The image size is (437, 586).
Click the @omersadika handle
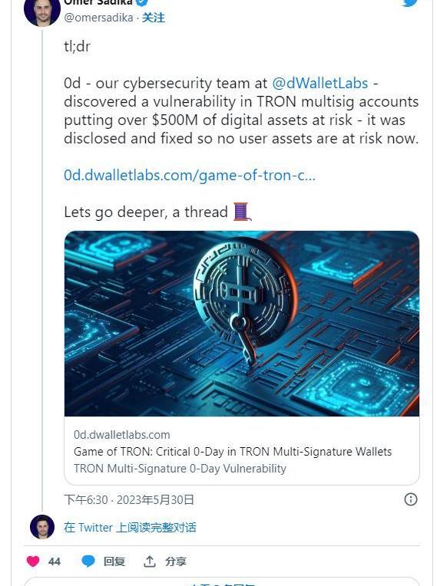tap(98, 18)
